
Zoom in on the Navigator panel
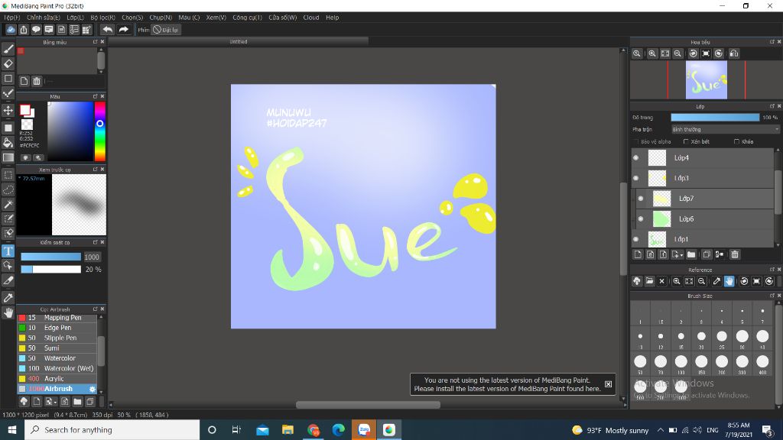coord(652,53)
